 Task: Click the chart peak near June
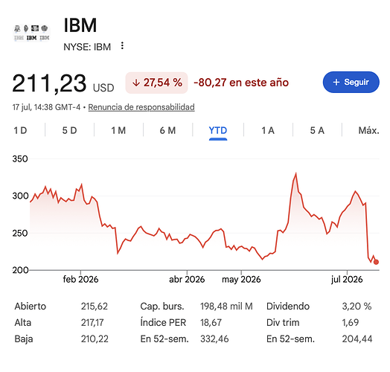pyautogui.click(x=295, y=174)
